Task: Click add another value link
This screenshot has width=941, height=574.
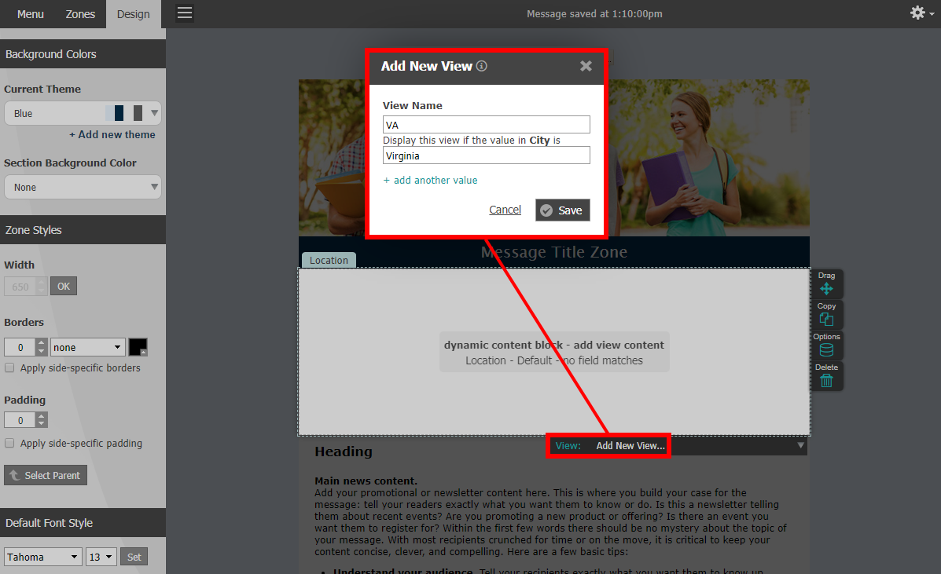Action: (430, 180)
